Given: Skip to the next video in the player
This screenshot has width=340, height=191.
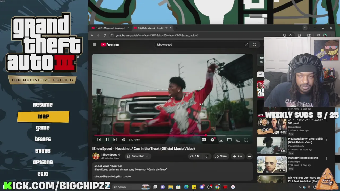Looking at the screenshot, I should (x=115, y=140).
